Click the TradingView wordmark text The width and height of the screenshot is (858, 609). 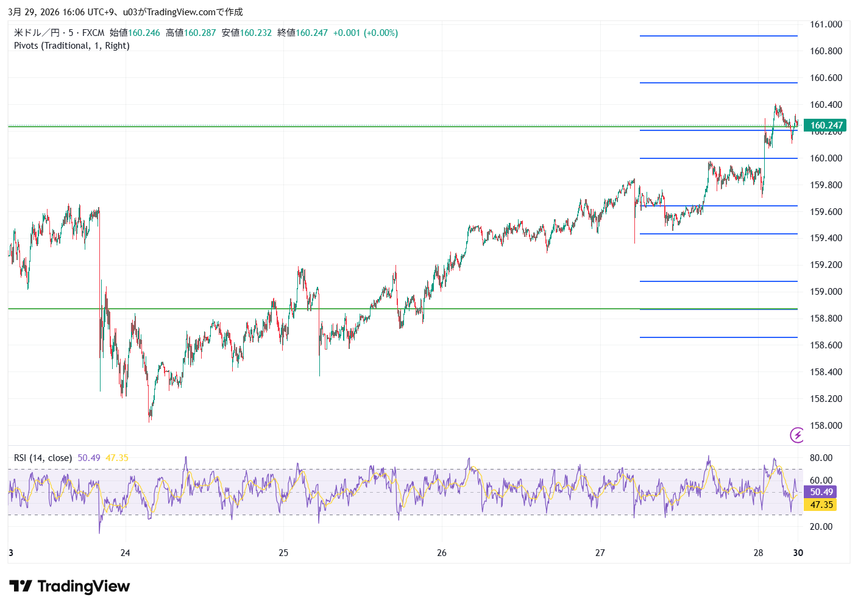tap(83, 586)
